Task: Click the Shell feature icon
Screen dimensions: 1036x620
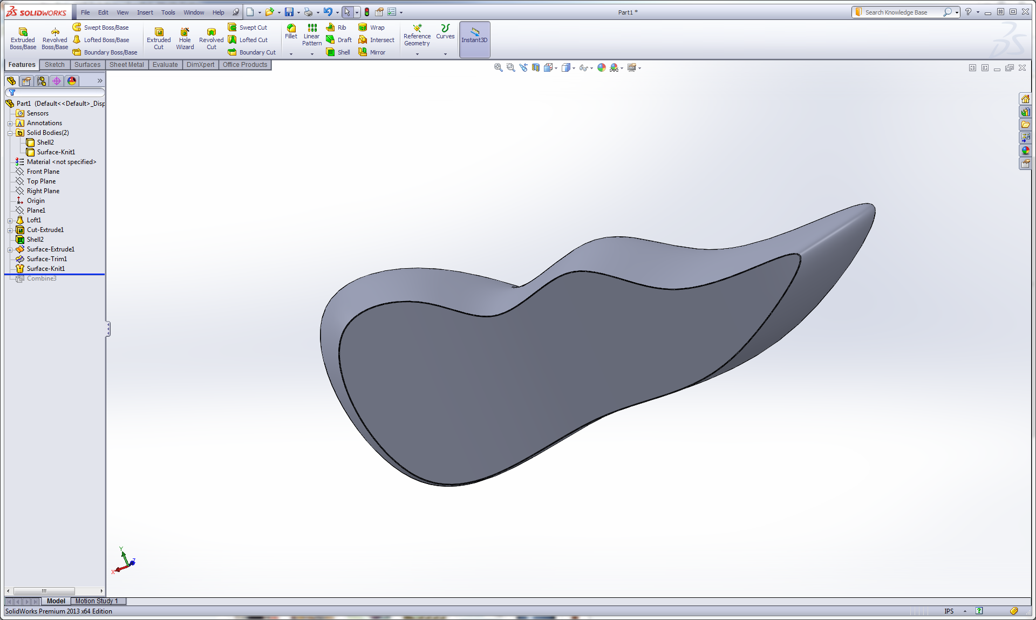Action: pos(330,52)
